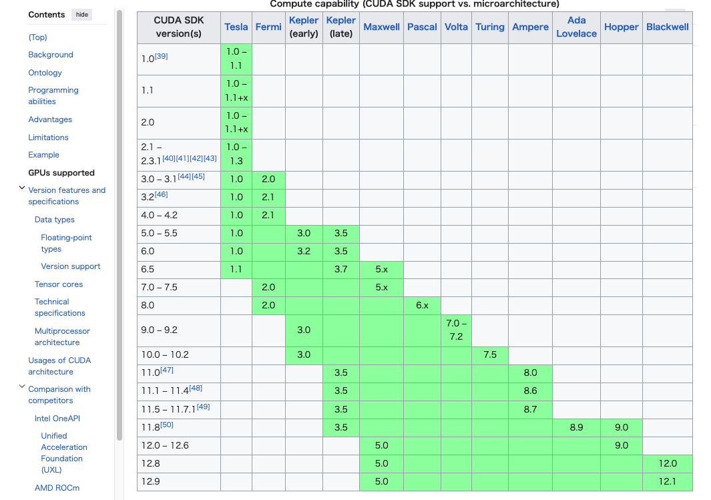The width and height of the screenshot is (711, 500).
Task: Open citation [50] next to 11.8
Action: pyautogui.click(x=167, y=425)
